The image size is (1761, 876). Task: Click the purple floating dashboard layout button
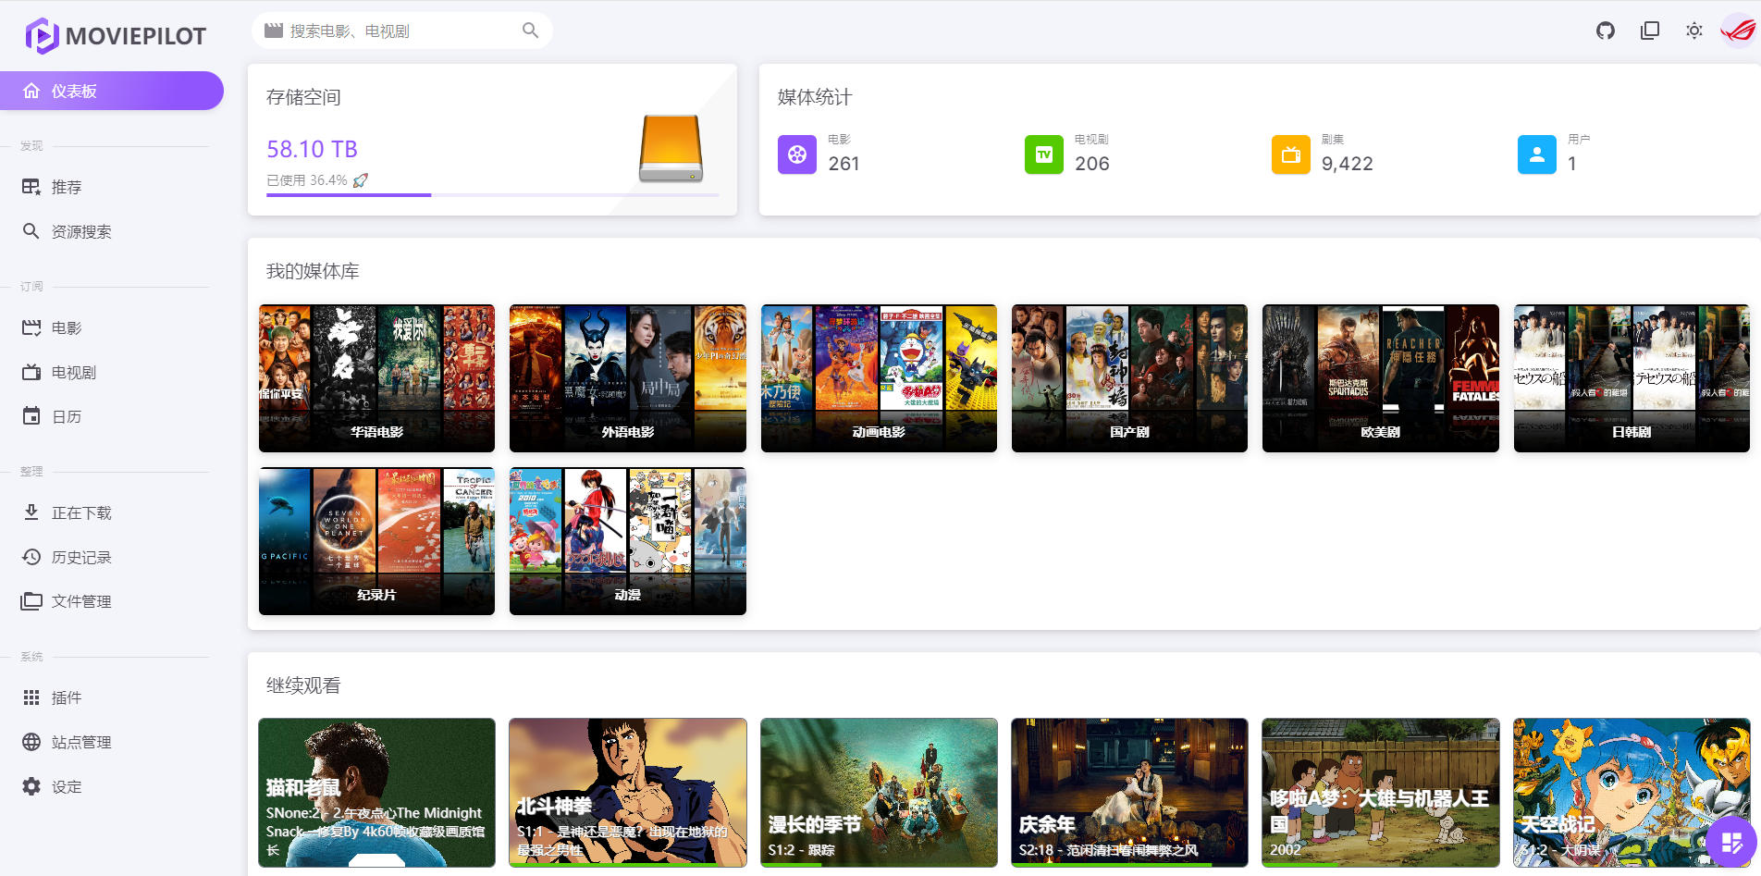pyautogui.click(x=1730, y=842)
